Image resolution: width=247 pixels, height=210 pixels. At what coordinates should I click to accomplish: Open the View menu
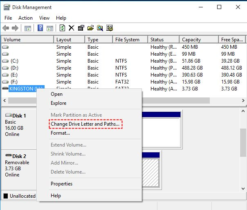point(44,18)
